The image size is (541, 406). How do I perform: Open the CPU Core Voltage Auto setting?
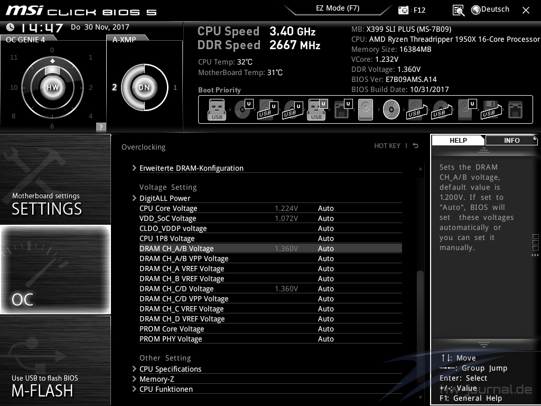click(325, 208)
